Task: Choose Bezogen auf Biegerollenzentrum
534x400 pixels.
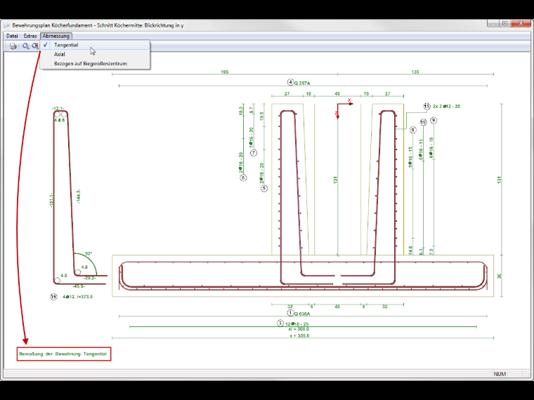Action: (95, 64)
